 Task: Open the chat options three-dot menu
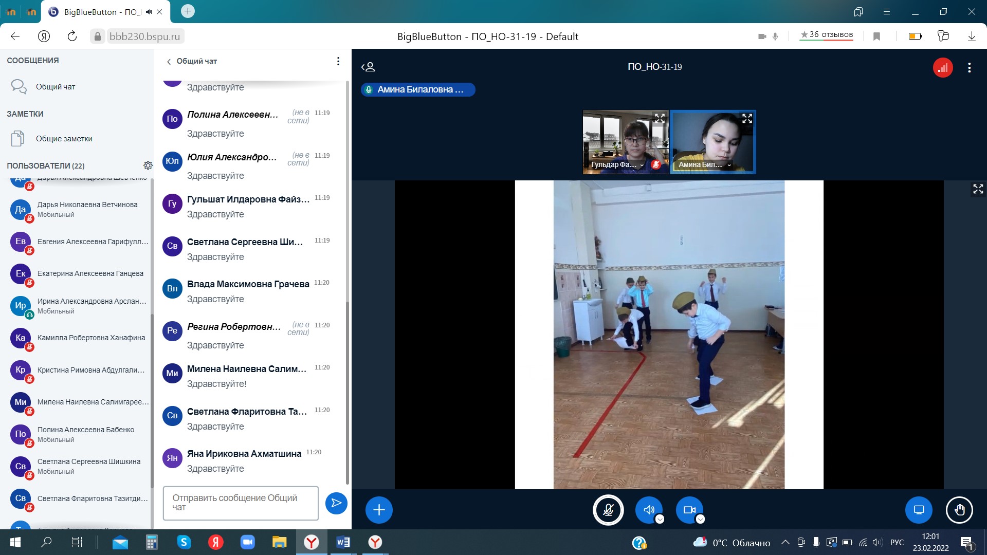click(338, 62)
